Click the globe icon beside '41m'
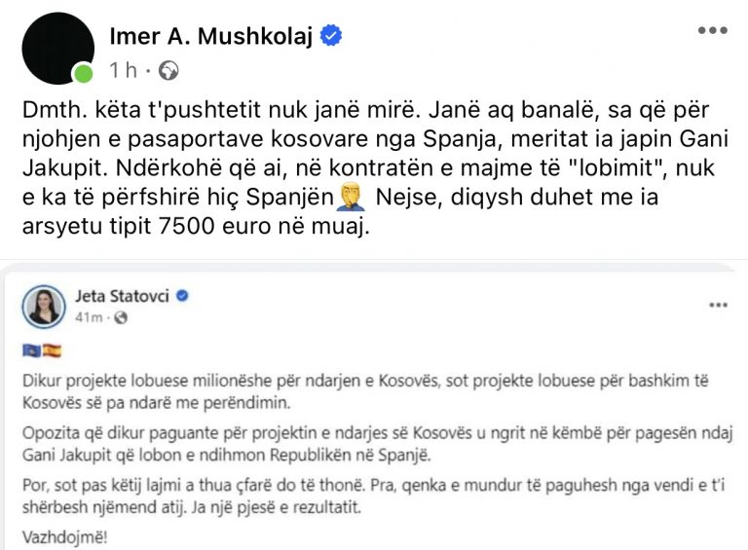The width and height of the screenshot is (748, 550). pos(121,317)
